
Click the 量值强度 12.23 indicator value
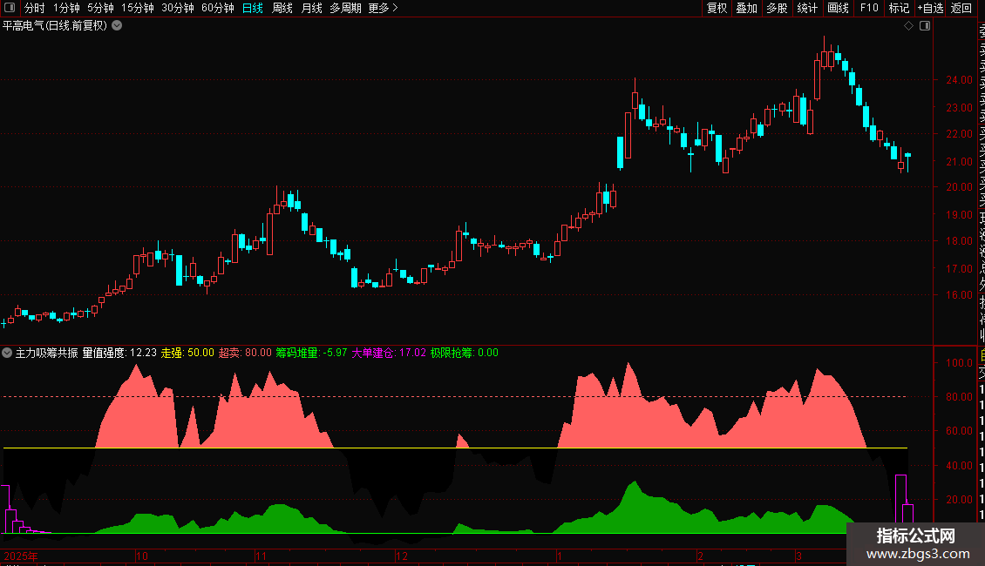click(119, 353)
